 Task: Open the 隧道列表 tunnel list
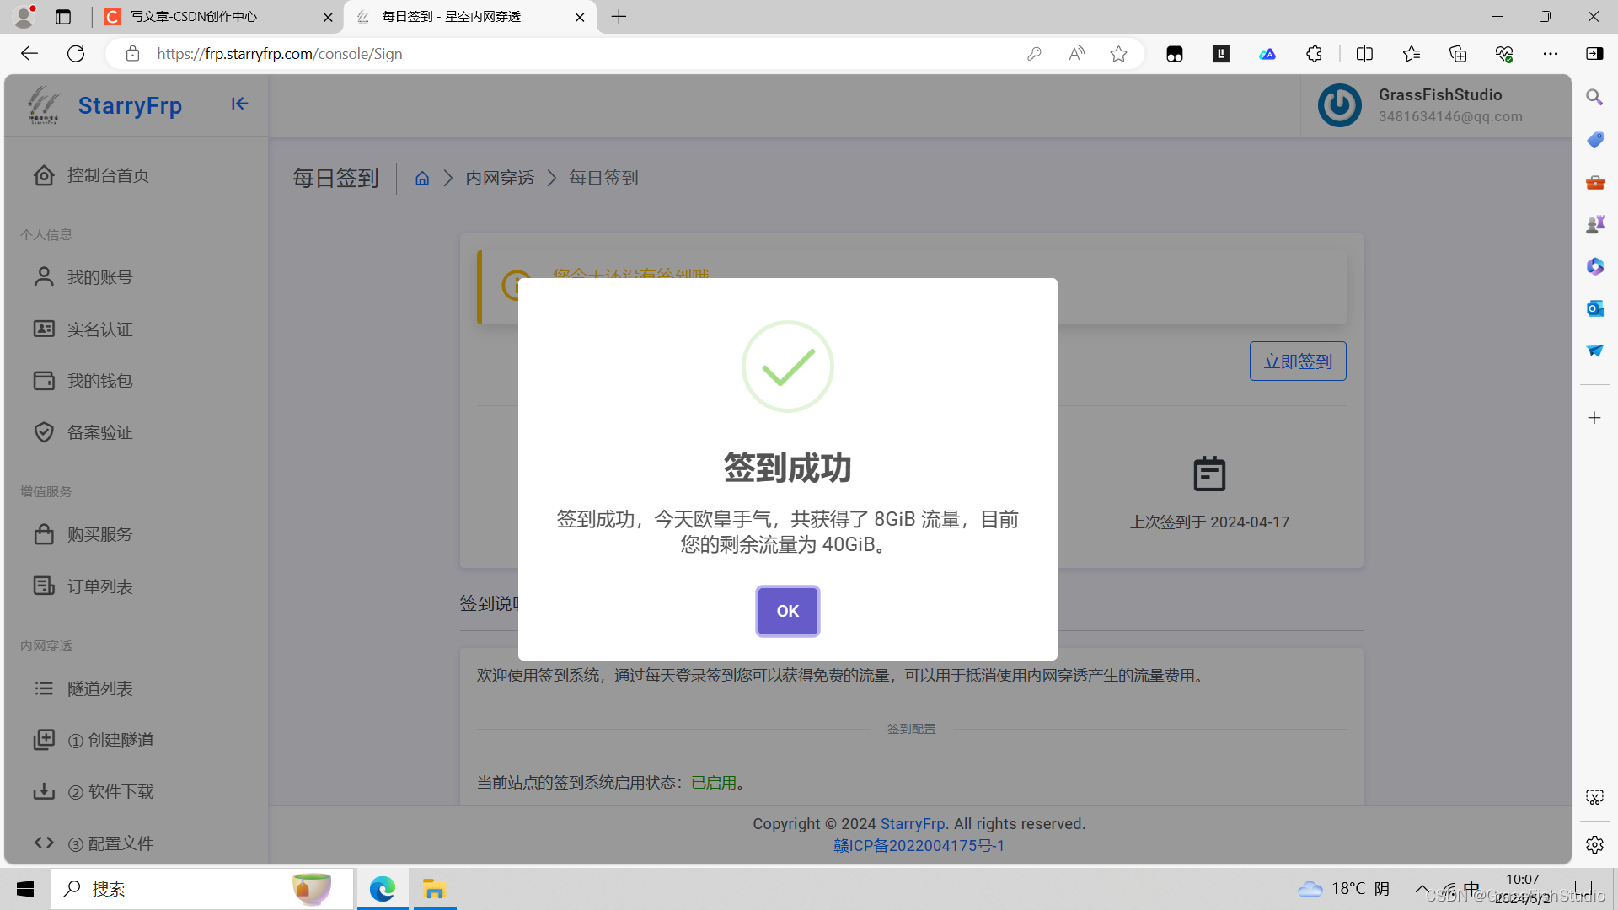point(100,688)
